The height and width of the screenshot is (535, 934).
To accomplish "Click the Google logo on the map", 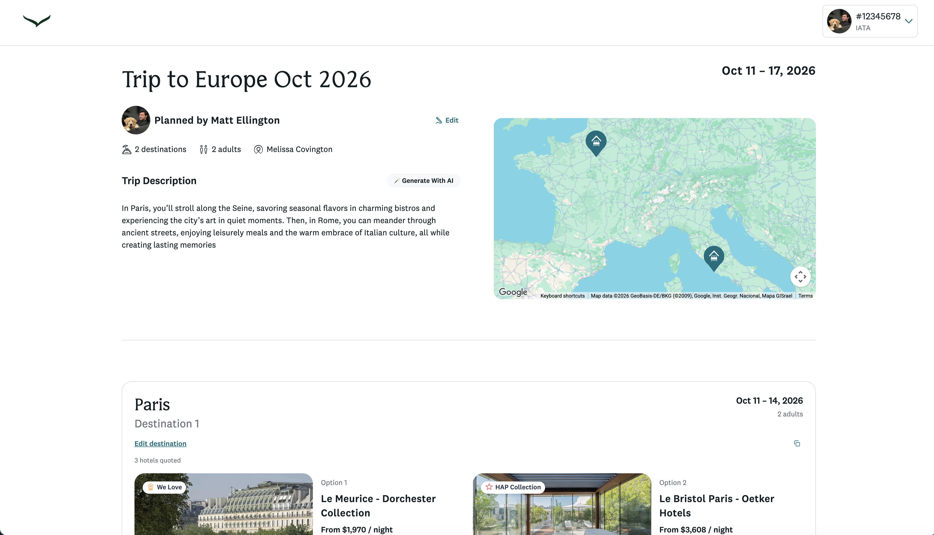I will (x=513, y=292).
